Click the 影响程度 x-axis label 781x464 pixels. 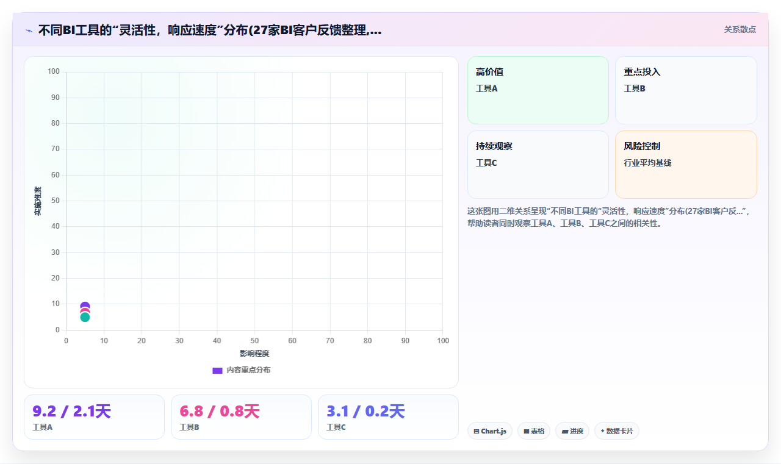click(x=254, y=354)
